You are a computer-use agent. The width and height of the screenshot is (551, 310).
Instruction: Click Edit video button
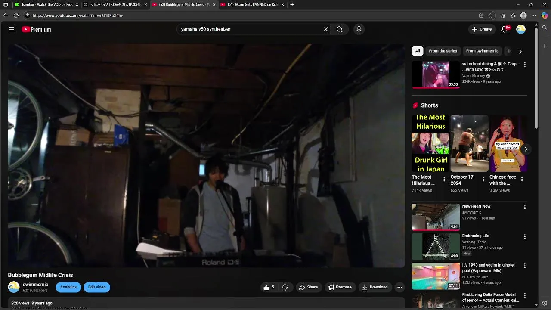[97, 287]
